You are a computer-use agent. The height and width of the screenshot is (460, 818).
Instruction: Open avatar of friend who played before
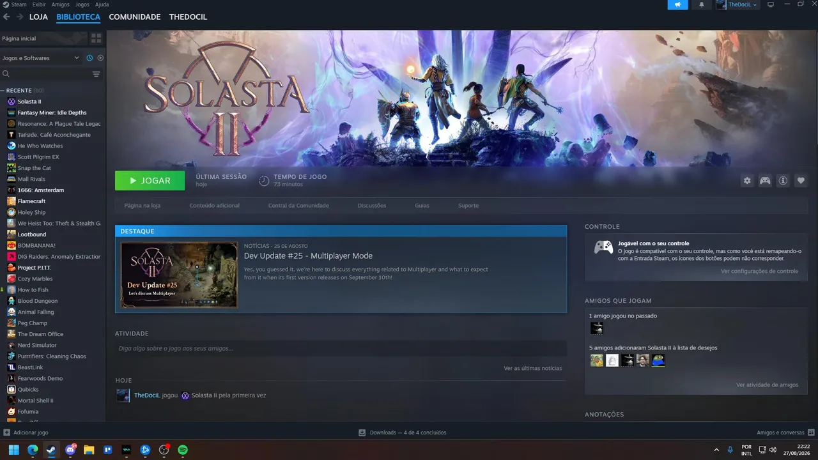point(597,328)
